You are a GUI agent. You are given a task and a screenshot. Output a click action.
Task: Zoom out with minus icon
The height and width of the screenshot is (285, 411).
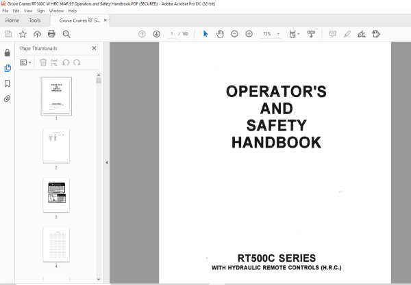pyautogui.click(x=234, y=34)
